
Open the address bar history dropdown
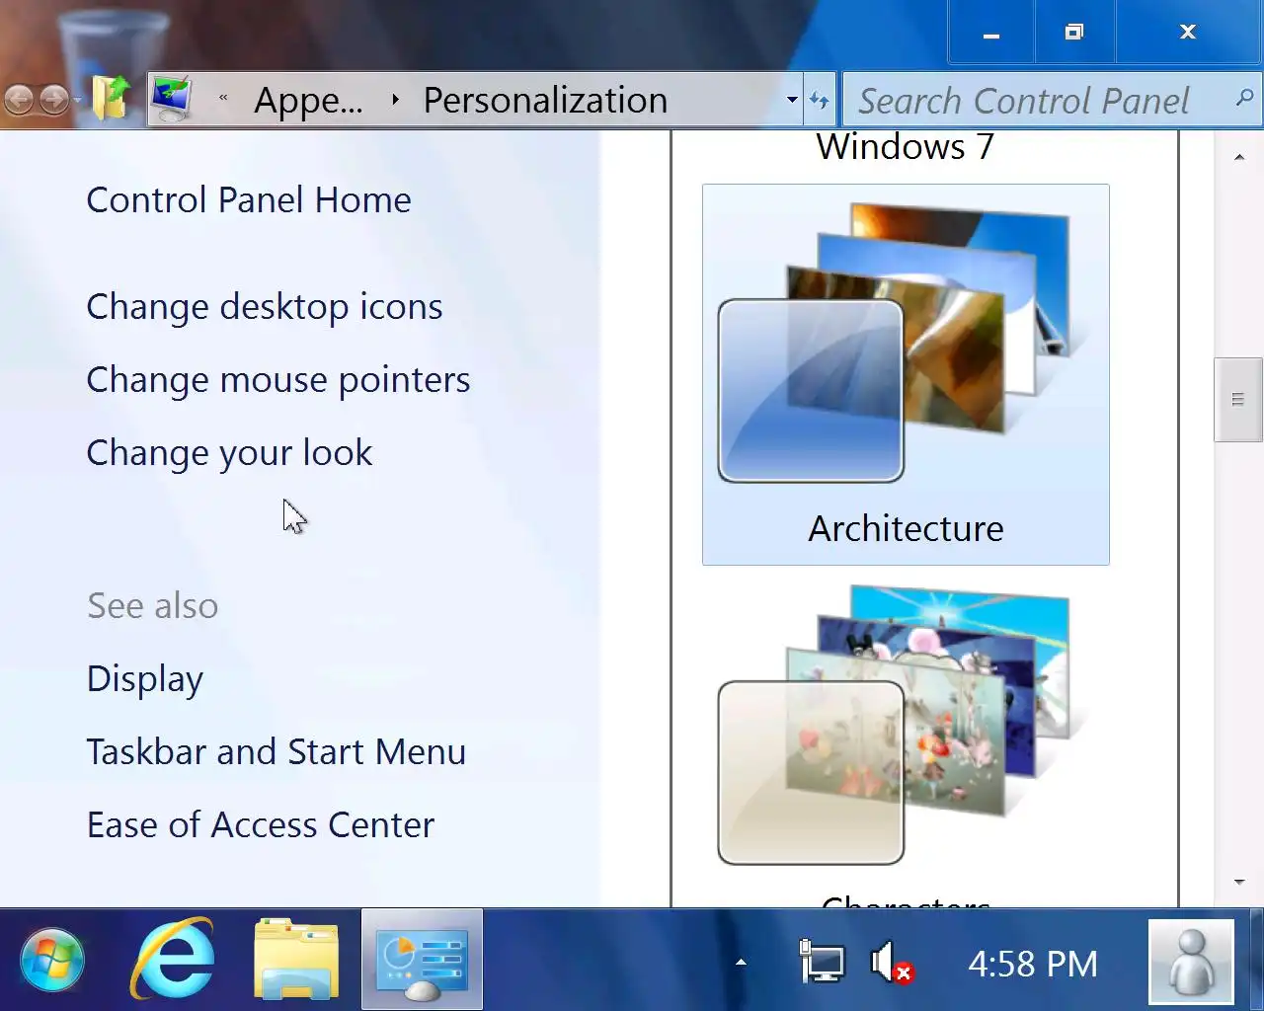coord(792,100)
